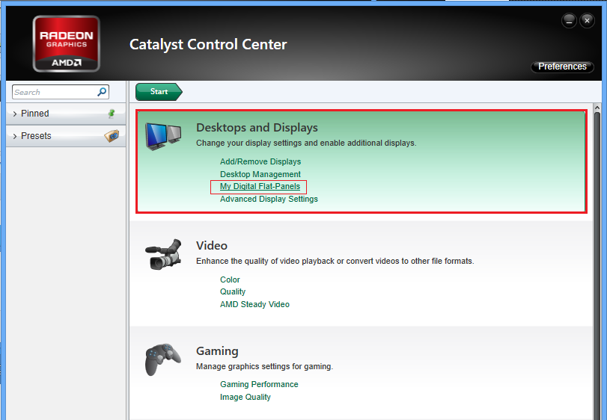The width and height of the screenshot is (607, 420).
Task: Open Desktop Management link
Action: click(x=260, y=174)
